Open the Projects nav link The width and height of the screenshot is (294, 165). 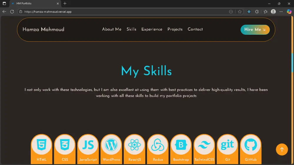(x=175, y=29)
